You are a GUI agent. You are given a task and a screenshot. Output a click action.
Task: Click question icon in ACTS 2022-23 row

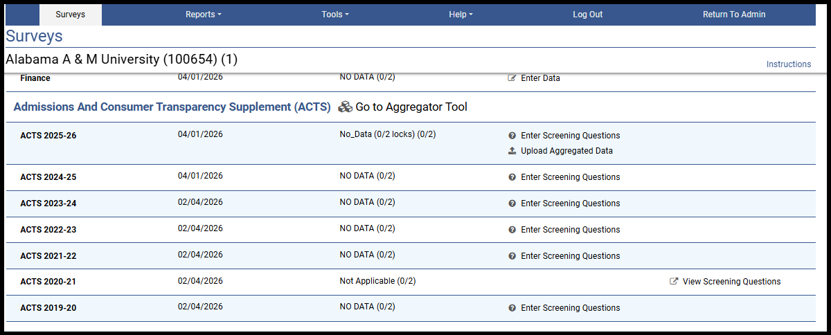tap(512, 230)
